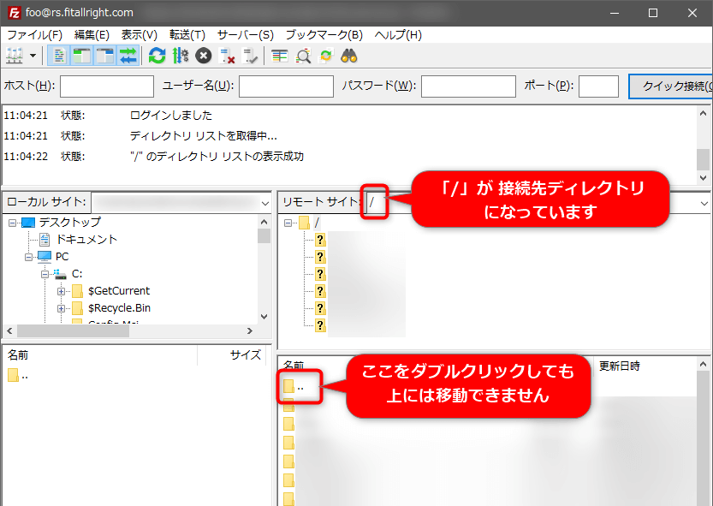
Task: Open the Site Manager icon
Action: [x=15, y=56]
